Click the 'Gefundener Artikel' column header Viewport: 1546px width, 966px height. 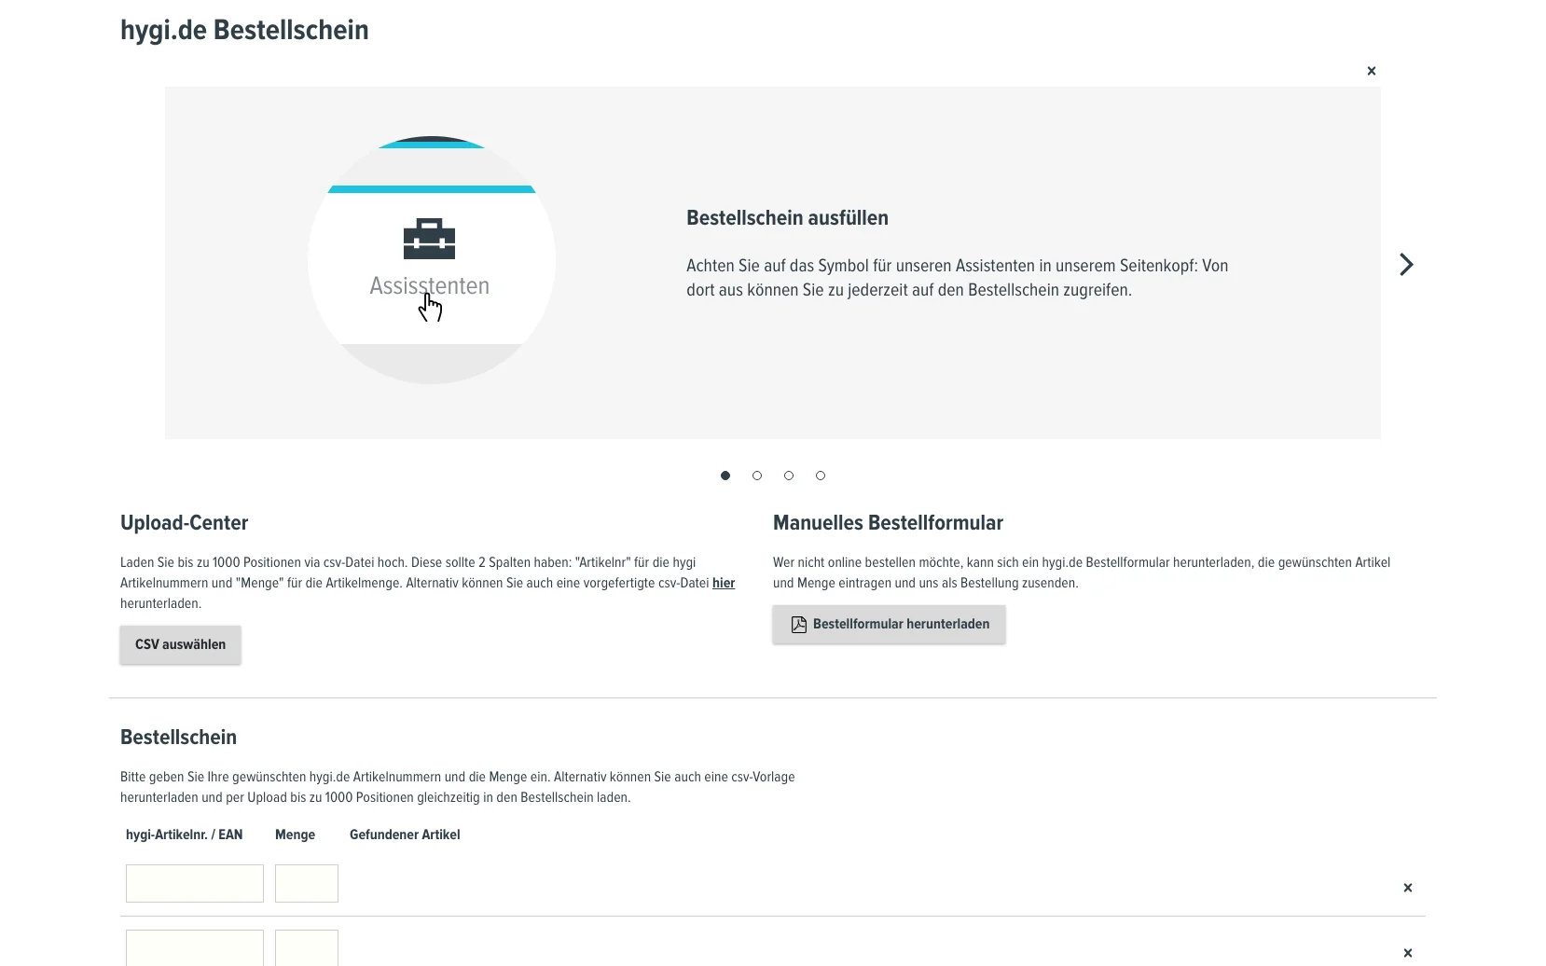coord(405,835)
